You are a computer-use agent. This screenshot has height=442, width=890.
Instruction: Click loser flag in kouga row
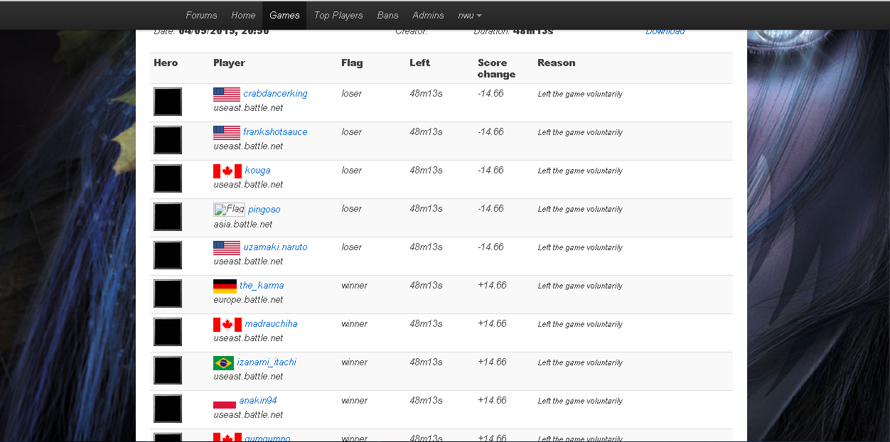(351, 171)
